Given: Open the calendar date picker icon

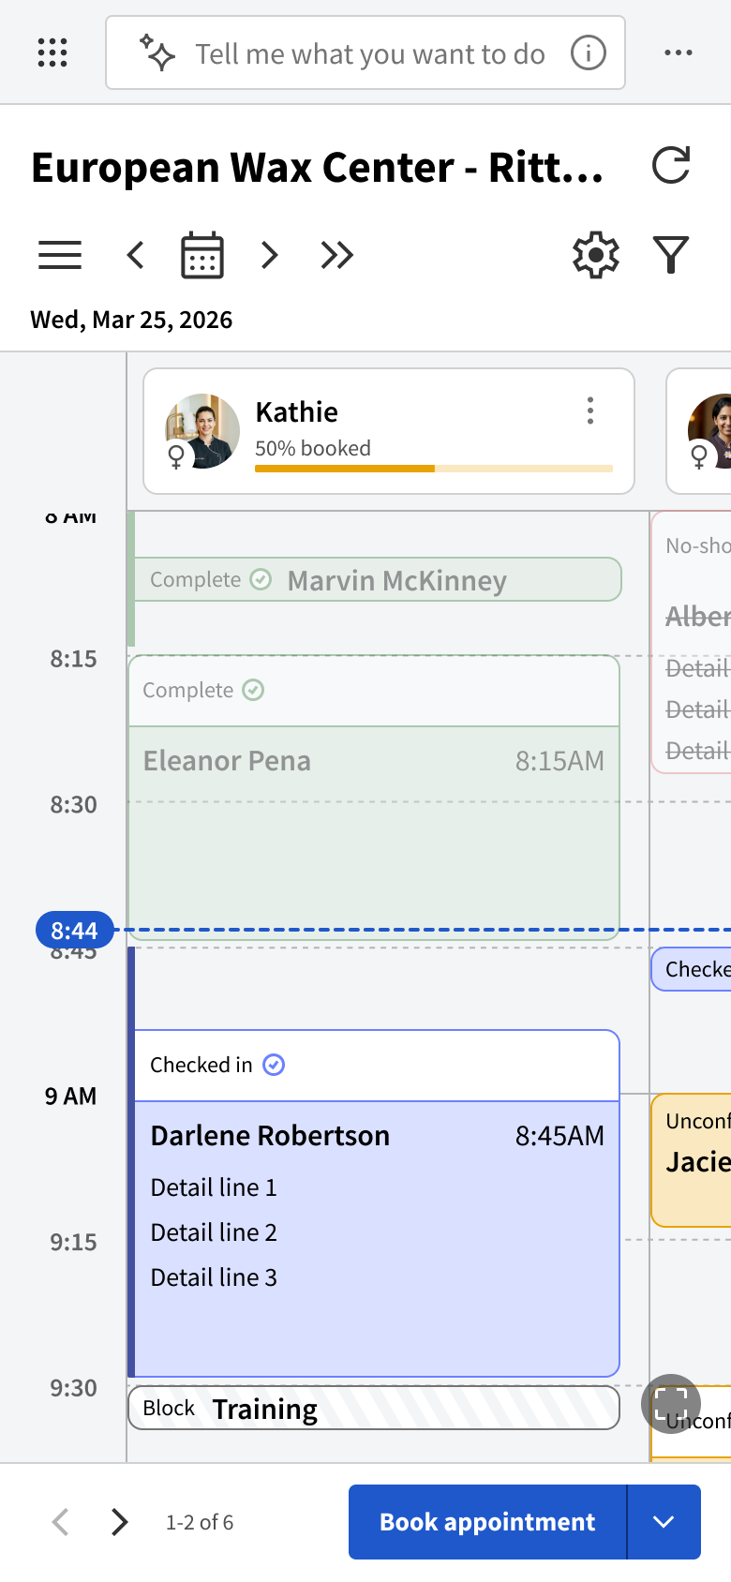Looking at the screenshot, I should 202,255.
